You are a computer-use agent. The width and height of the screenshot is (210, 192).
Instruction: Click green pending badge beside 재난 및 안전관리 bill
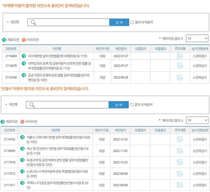pos(22,148)
